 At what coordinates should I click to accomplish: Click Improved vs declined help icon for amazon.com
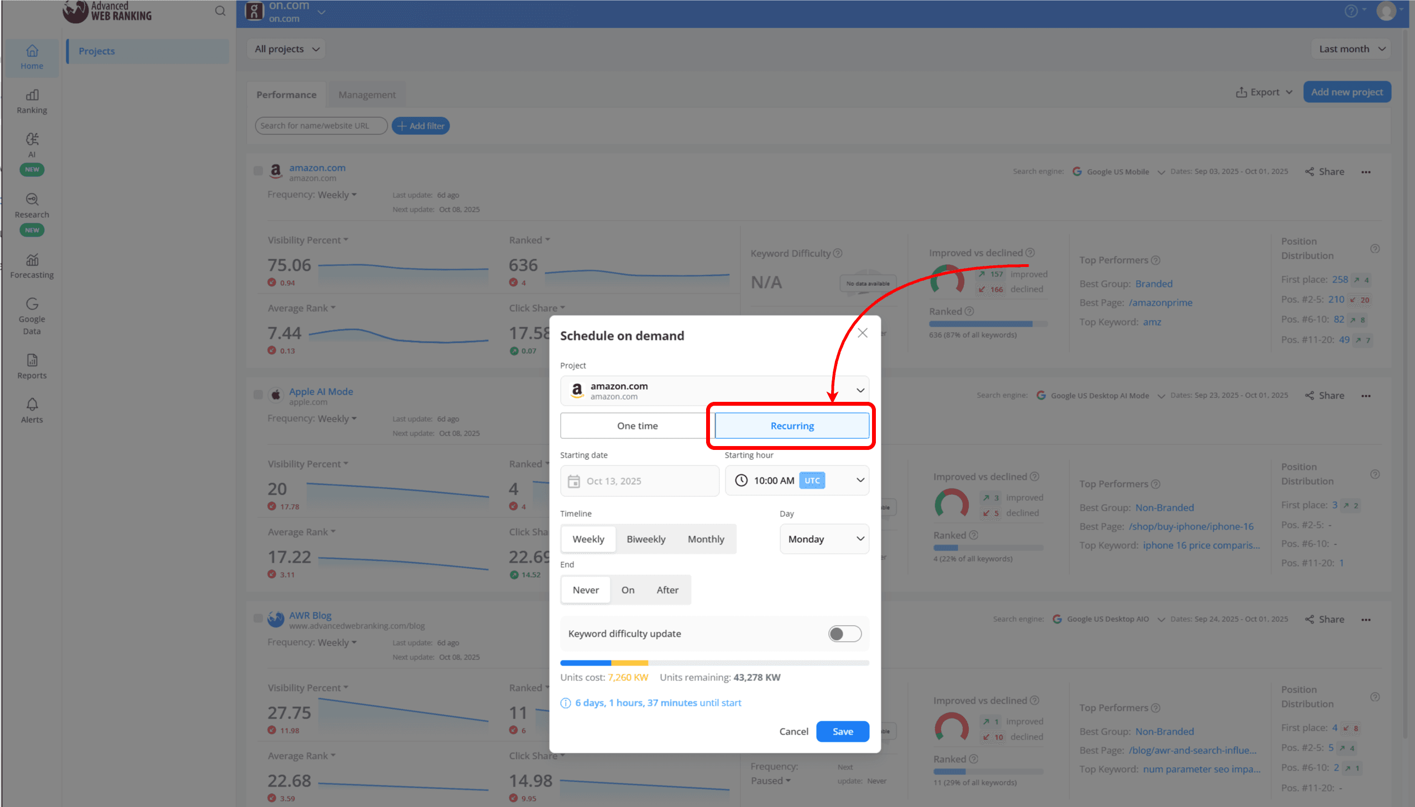pos(1030,253)
